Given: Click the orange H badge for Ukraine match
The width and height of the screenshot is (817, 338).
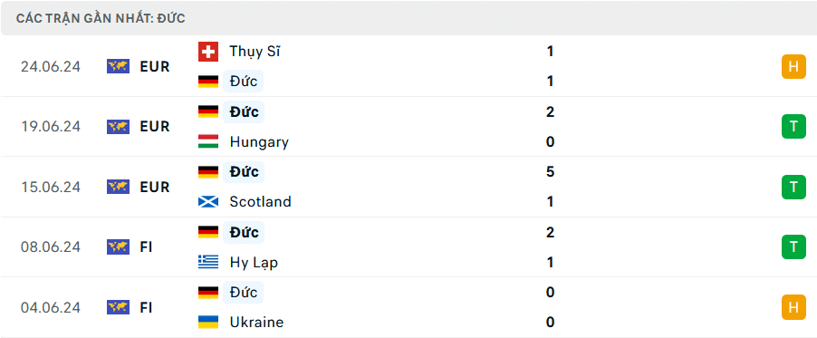Looking at the screenshot, I should click(793, 307).
